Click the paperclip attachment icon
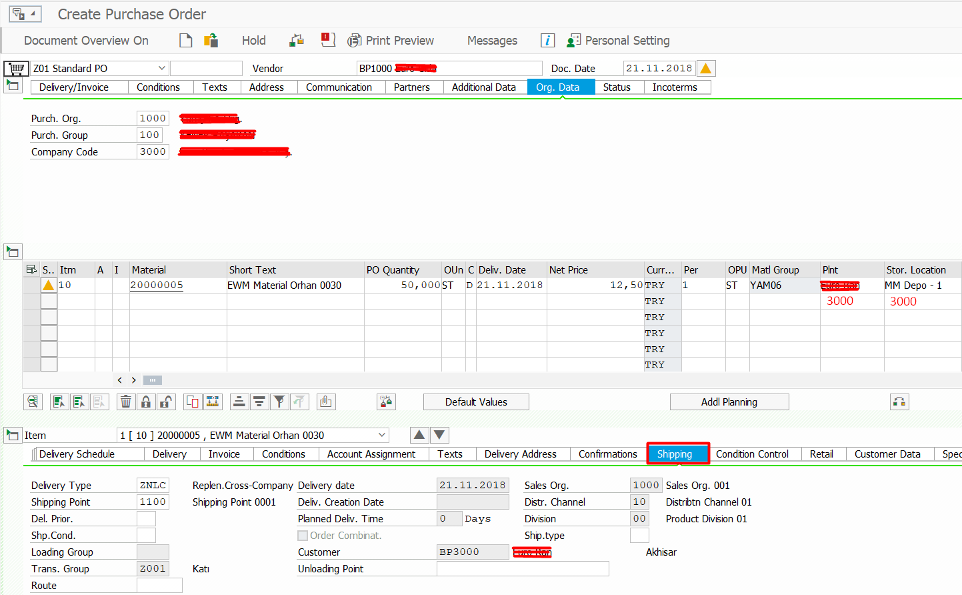This screenshot has width=962, height=595. click(x=326, y=402)
